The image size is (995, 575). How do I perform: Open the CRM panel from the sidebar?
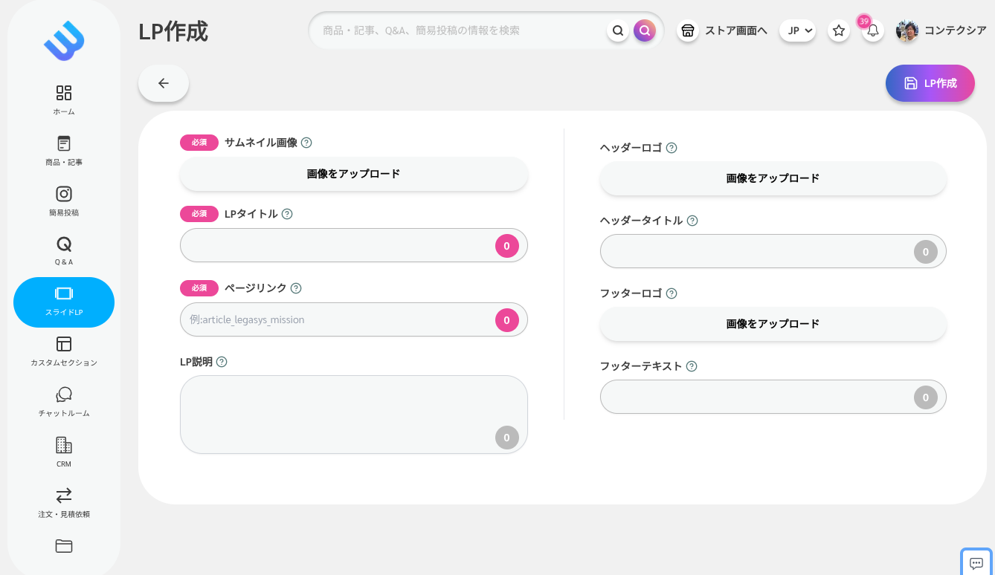pos(63,450)
